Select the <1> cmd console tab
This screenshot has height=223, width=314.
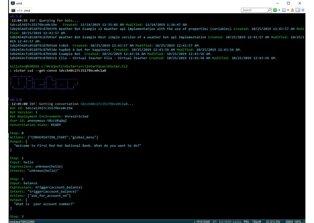coord(21,10)
